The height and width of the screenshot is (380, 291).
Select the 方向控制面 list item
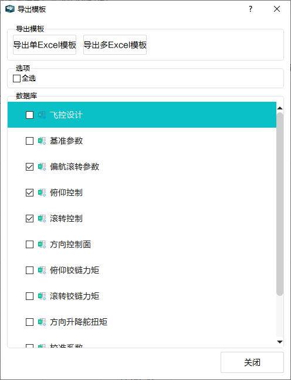(142, 245)
